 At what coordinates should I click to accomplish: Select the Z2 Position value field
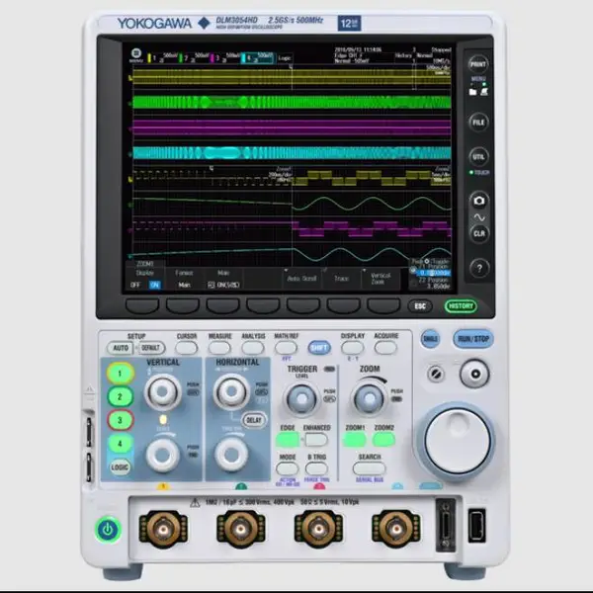pyautogui.click(x=438, y=287)
